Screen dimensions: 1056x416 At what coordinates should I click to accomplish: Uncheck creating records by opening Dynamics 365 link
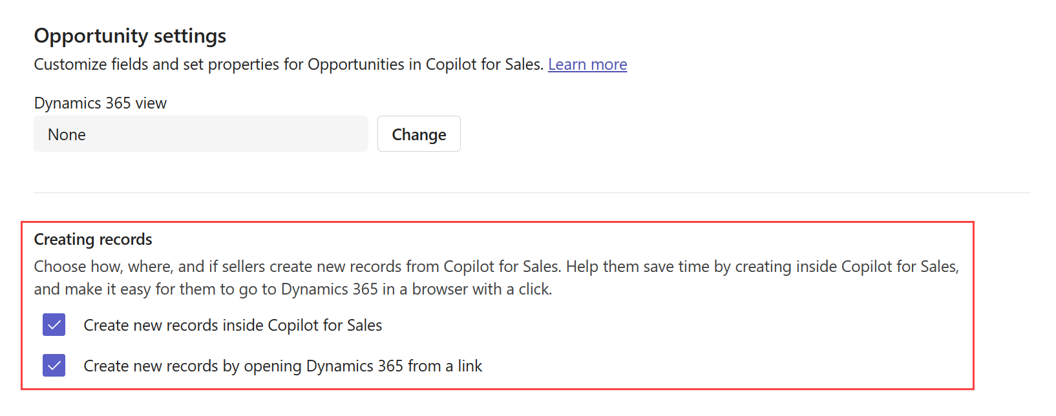(x=54, y=365)
